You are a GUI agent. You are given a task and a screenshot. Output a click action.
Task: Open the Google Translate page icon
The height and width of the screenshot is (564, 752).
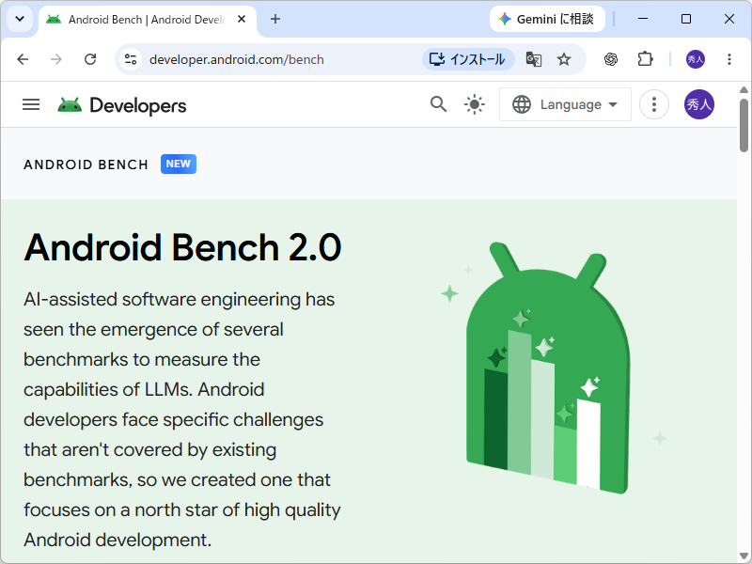(534, 59)
